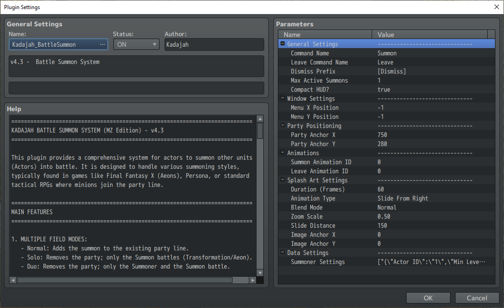Collapse the Window Settings parameter group
This screenshot has height=308, width=504.
pyautogui.click(x=282, y=98)
